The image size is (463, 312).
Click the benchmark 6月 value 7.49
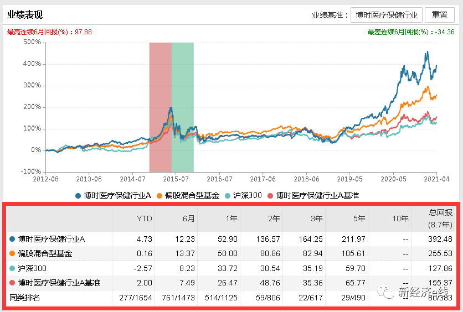click(187, 283)
